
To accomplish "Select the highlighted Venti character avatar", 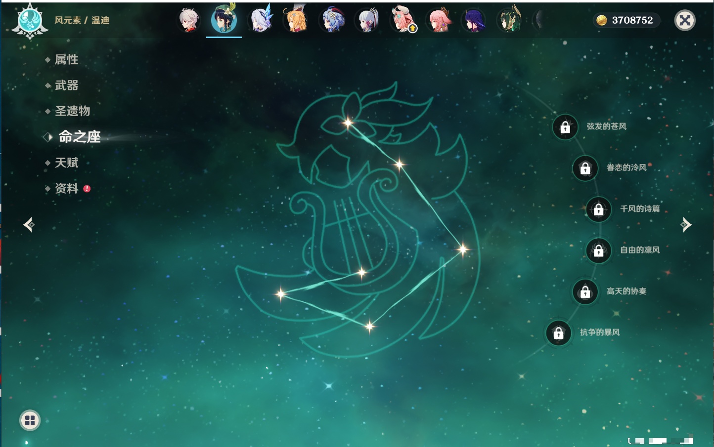I will (x=224, y=20).
